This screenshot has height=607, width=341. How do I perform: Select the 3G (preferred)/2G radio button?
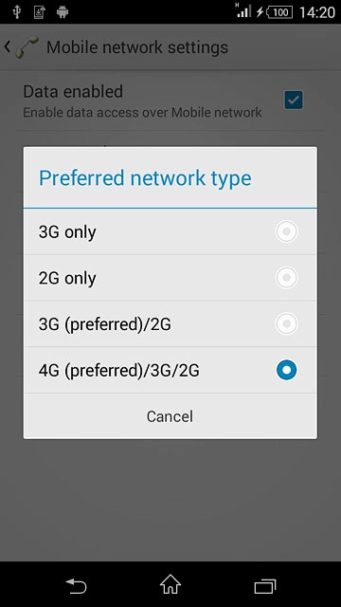tap(286, 323)
